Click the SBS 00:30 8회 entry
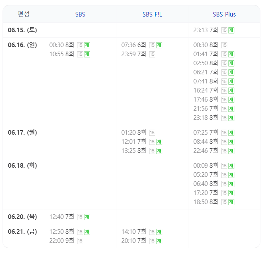This screenshot has width=265, height=254. (x=62, y=45)
